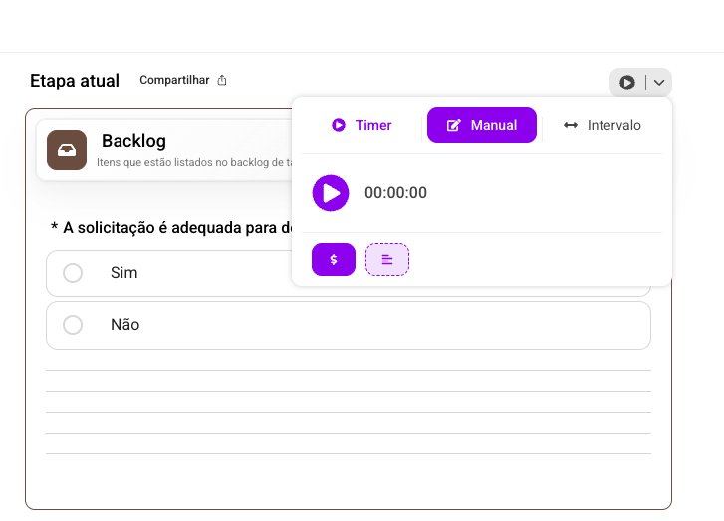Click the 00:00:00 elapsed time value
Screen dimensions: 724x521
tap(395, 193)
